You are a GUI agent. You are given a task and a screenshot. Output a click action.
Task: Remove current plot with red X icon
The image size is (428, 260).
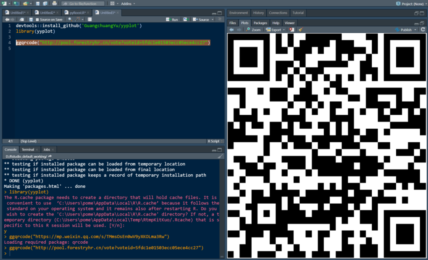[292, 29]
